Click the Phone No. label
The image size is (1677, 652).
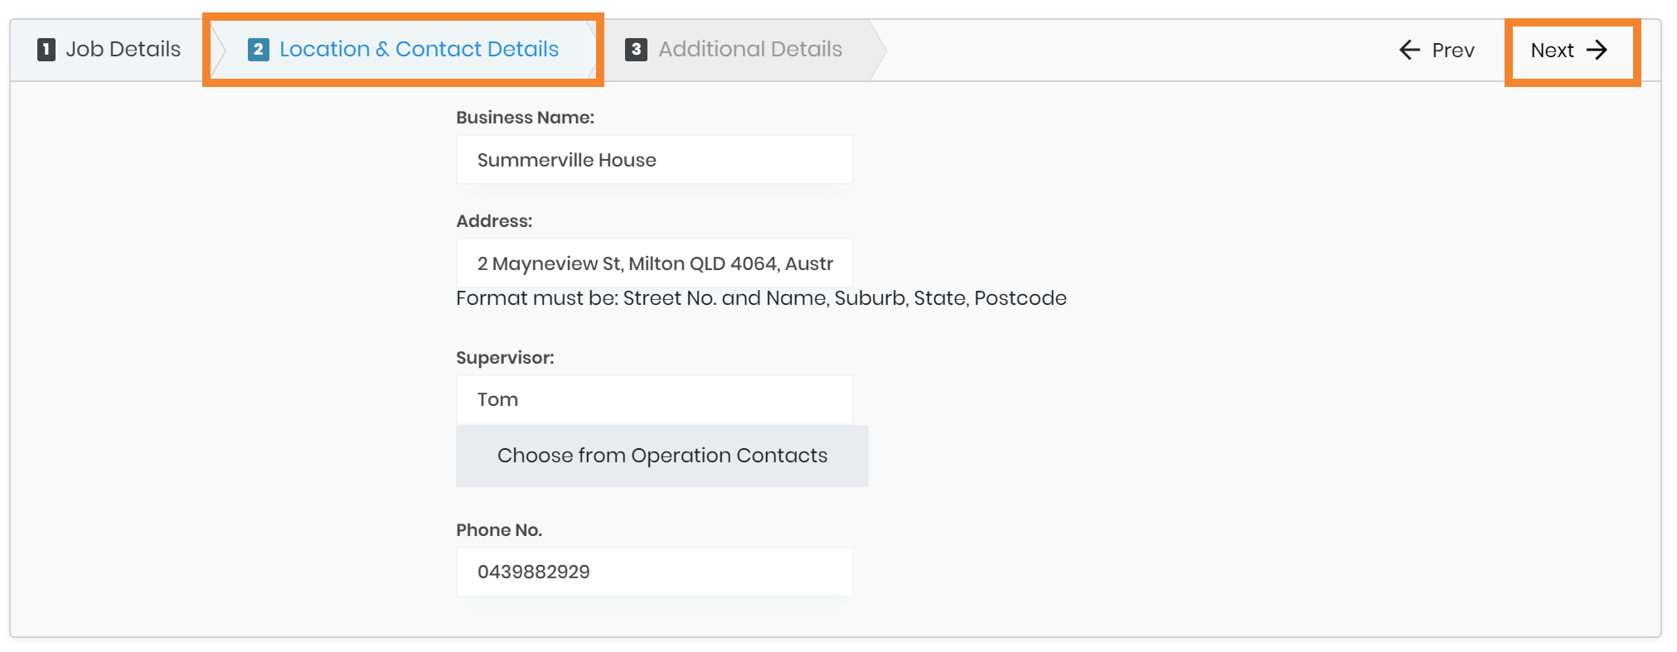[x=499, y=530]
